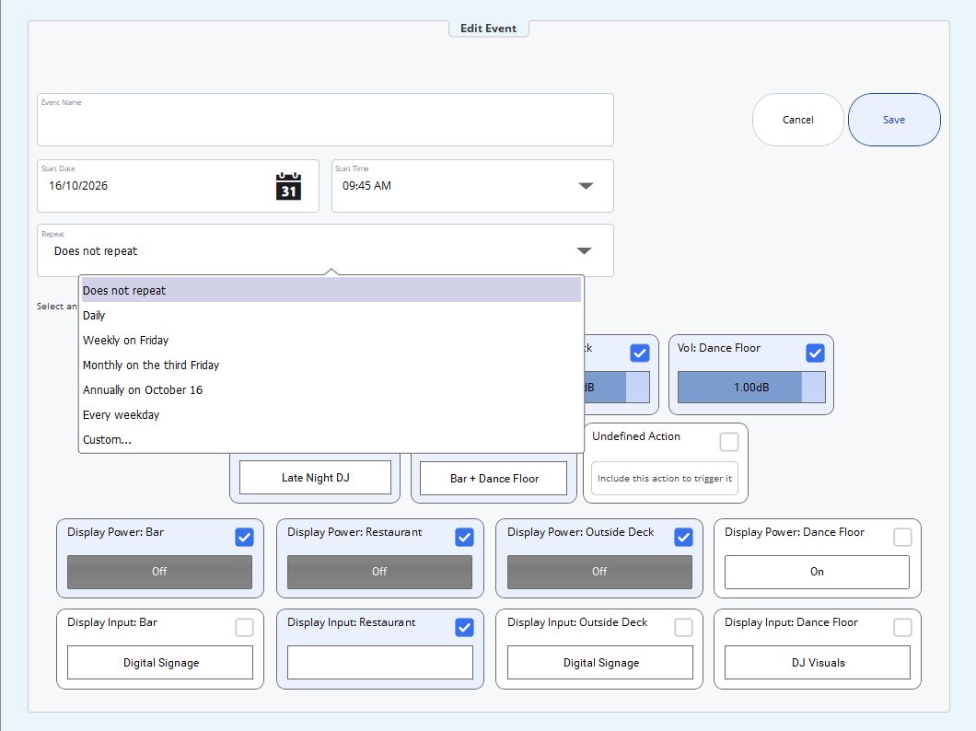Click the Late Night DJ button
Viewport: 976px width, 731px height.
[x=315, y=478]
